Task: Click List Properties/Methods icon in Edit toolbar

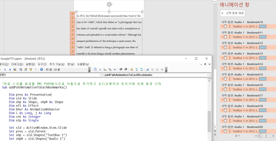Action: 95,70
